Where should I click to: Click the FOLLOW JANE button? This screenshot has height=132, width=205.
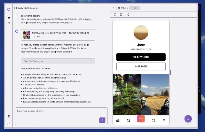(x=141, y=57)
